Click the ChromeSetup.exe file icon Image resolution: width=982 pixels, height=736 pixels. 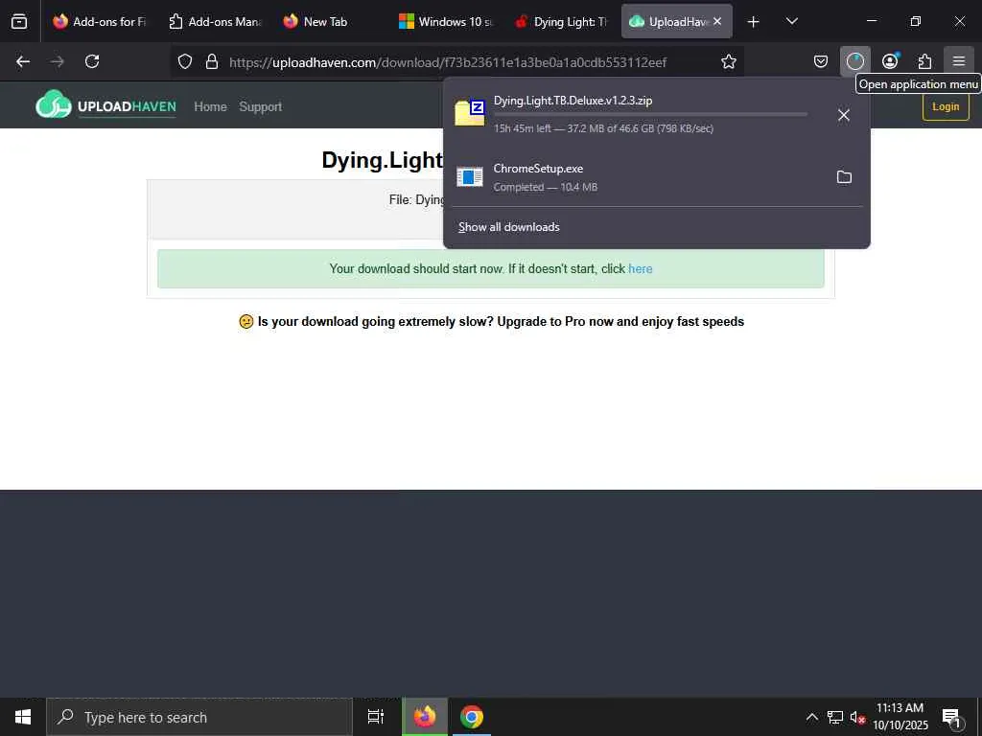click(470, 177)
